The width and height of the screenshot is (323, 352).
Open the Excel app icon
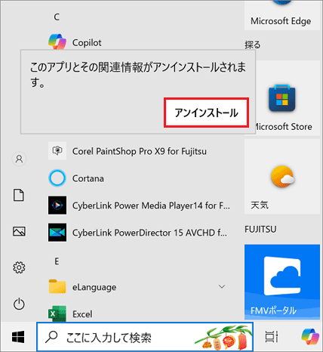[57, 313]
